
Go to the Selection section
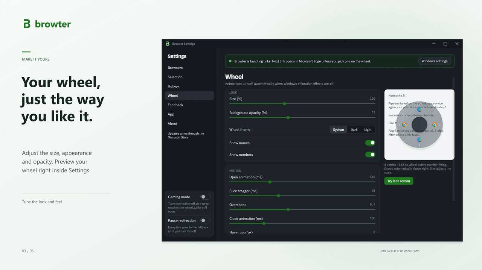coord(189,77)
